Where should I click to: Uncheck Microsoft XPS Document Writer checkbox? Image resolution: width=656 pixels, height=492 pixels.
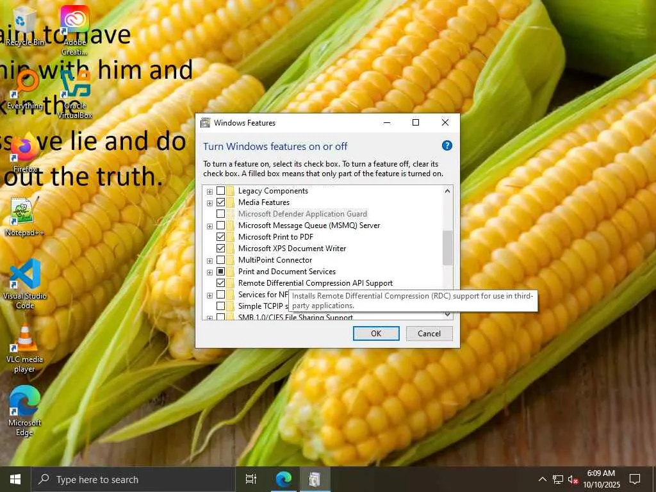(220, 249)
